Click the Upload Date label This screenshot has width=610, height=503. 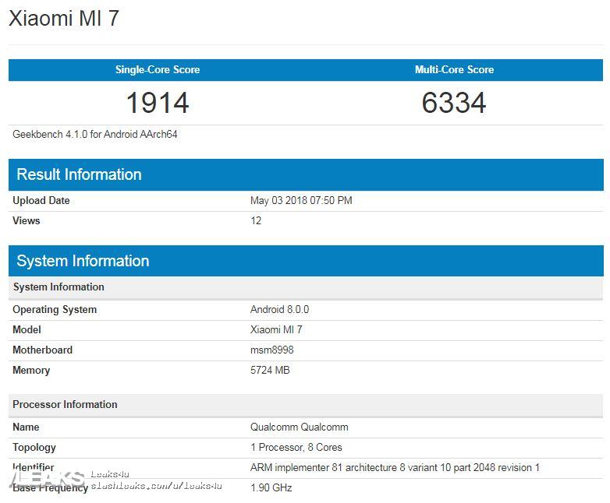[x=41, y=200]
